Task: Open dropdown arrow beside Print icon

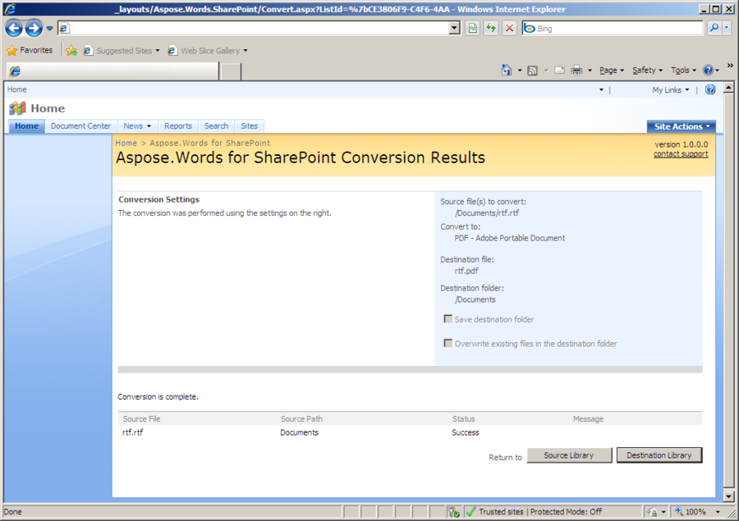Action: 590,71
